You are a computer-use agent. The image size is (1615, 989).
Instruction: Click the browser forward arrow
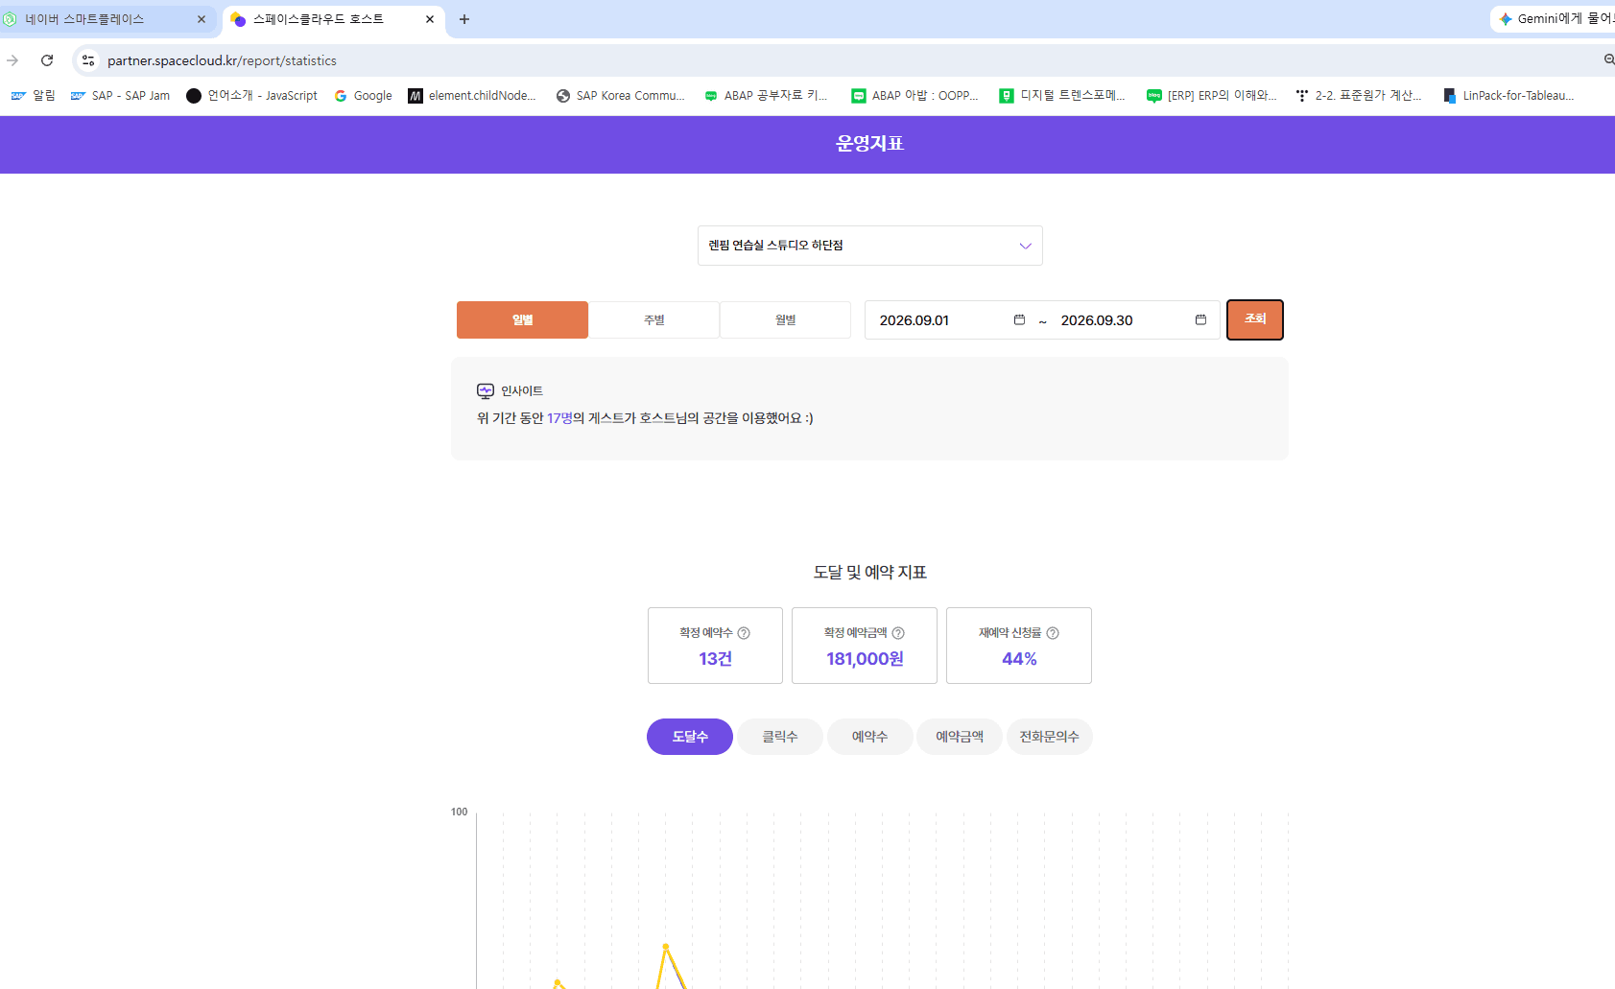(x=12, y=60)
